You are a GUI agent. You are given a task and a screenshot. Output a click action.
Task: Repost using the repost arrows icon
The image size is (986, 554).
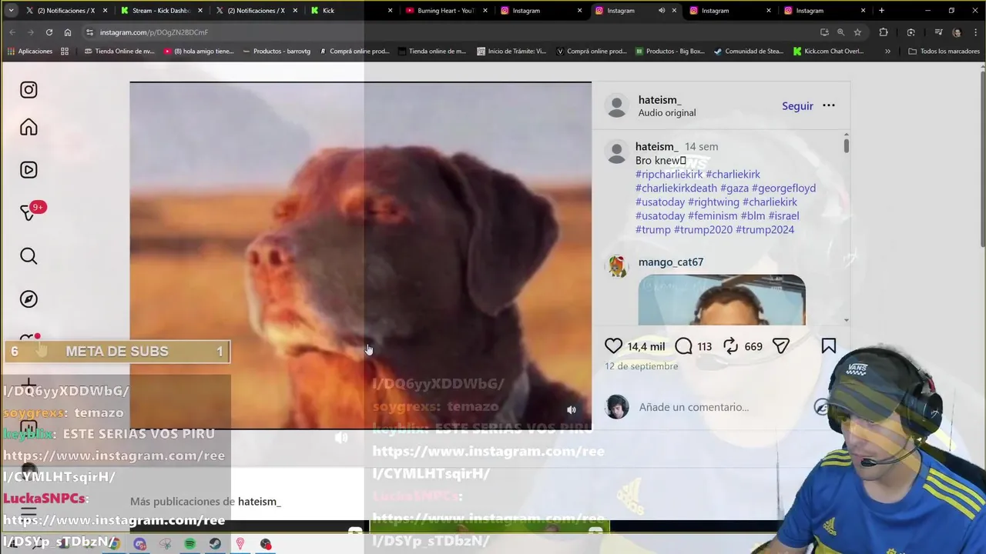click(x=730, y=346)
